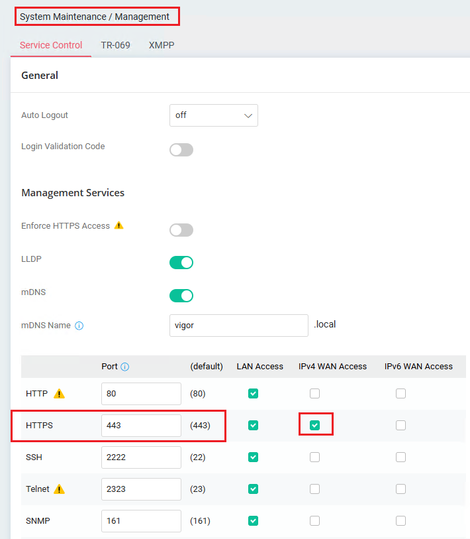Viewport: 470px width, 539px height.
Task: Enable the Enforce HTTPS Access switch
Action: pyautogui.click(x=181, y=230)
